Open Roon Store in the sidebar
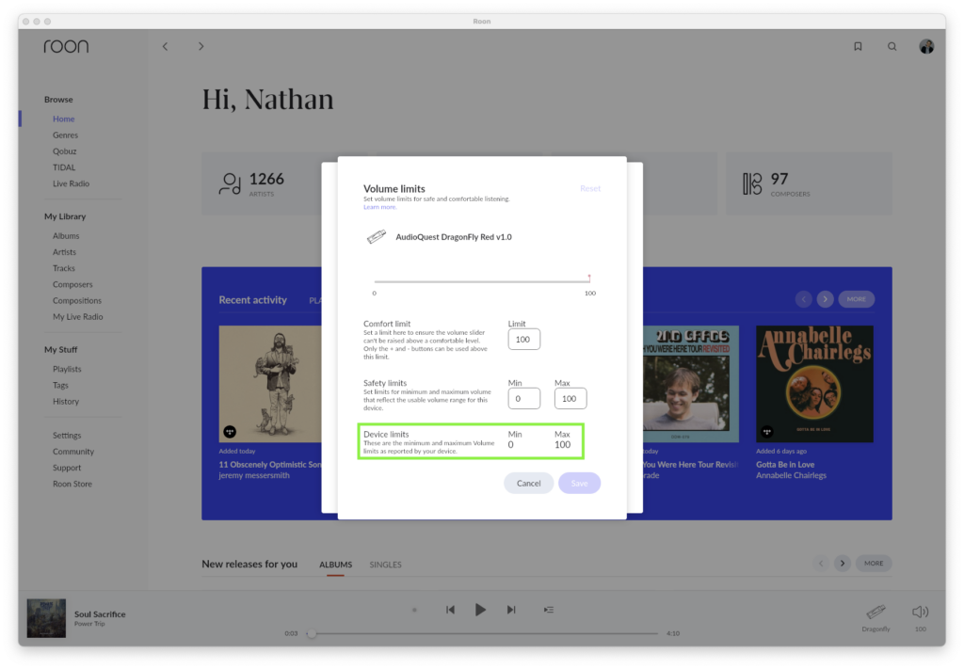Screen dimensions: 964x669 [x=72, y=484]
